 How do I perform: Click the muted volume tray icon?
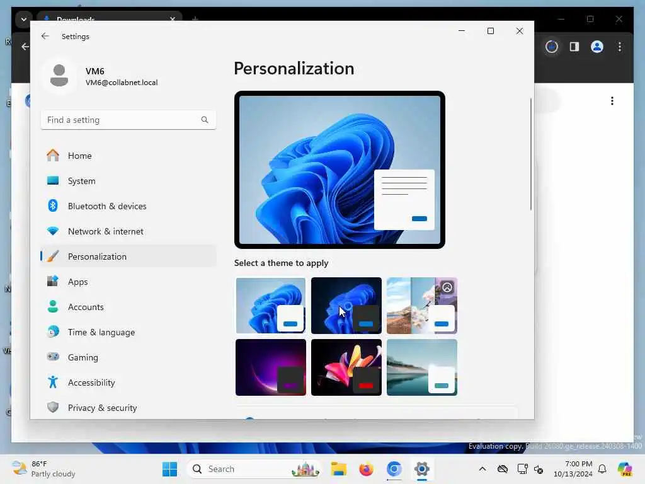coord(539,469)
